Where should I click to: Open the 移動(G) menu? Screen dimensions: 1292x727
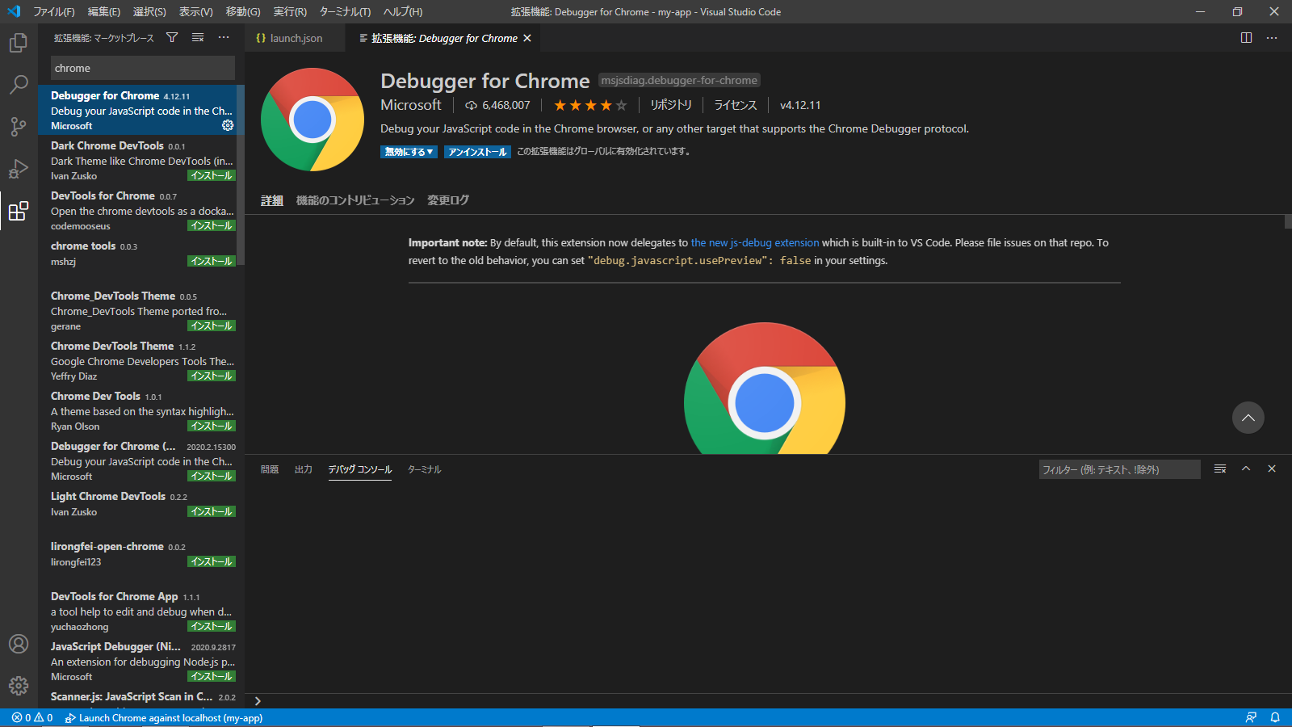[x=243, y=11]
